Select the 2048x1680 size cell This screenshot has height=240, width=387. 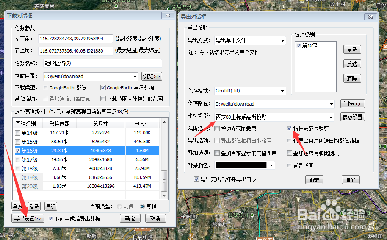(x=101, y=160)
